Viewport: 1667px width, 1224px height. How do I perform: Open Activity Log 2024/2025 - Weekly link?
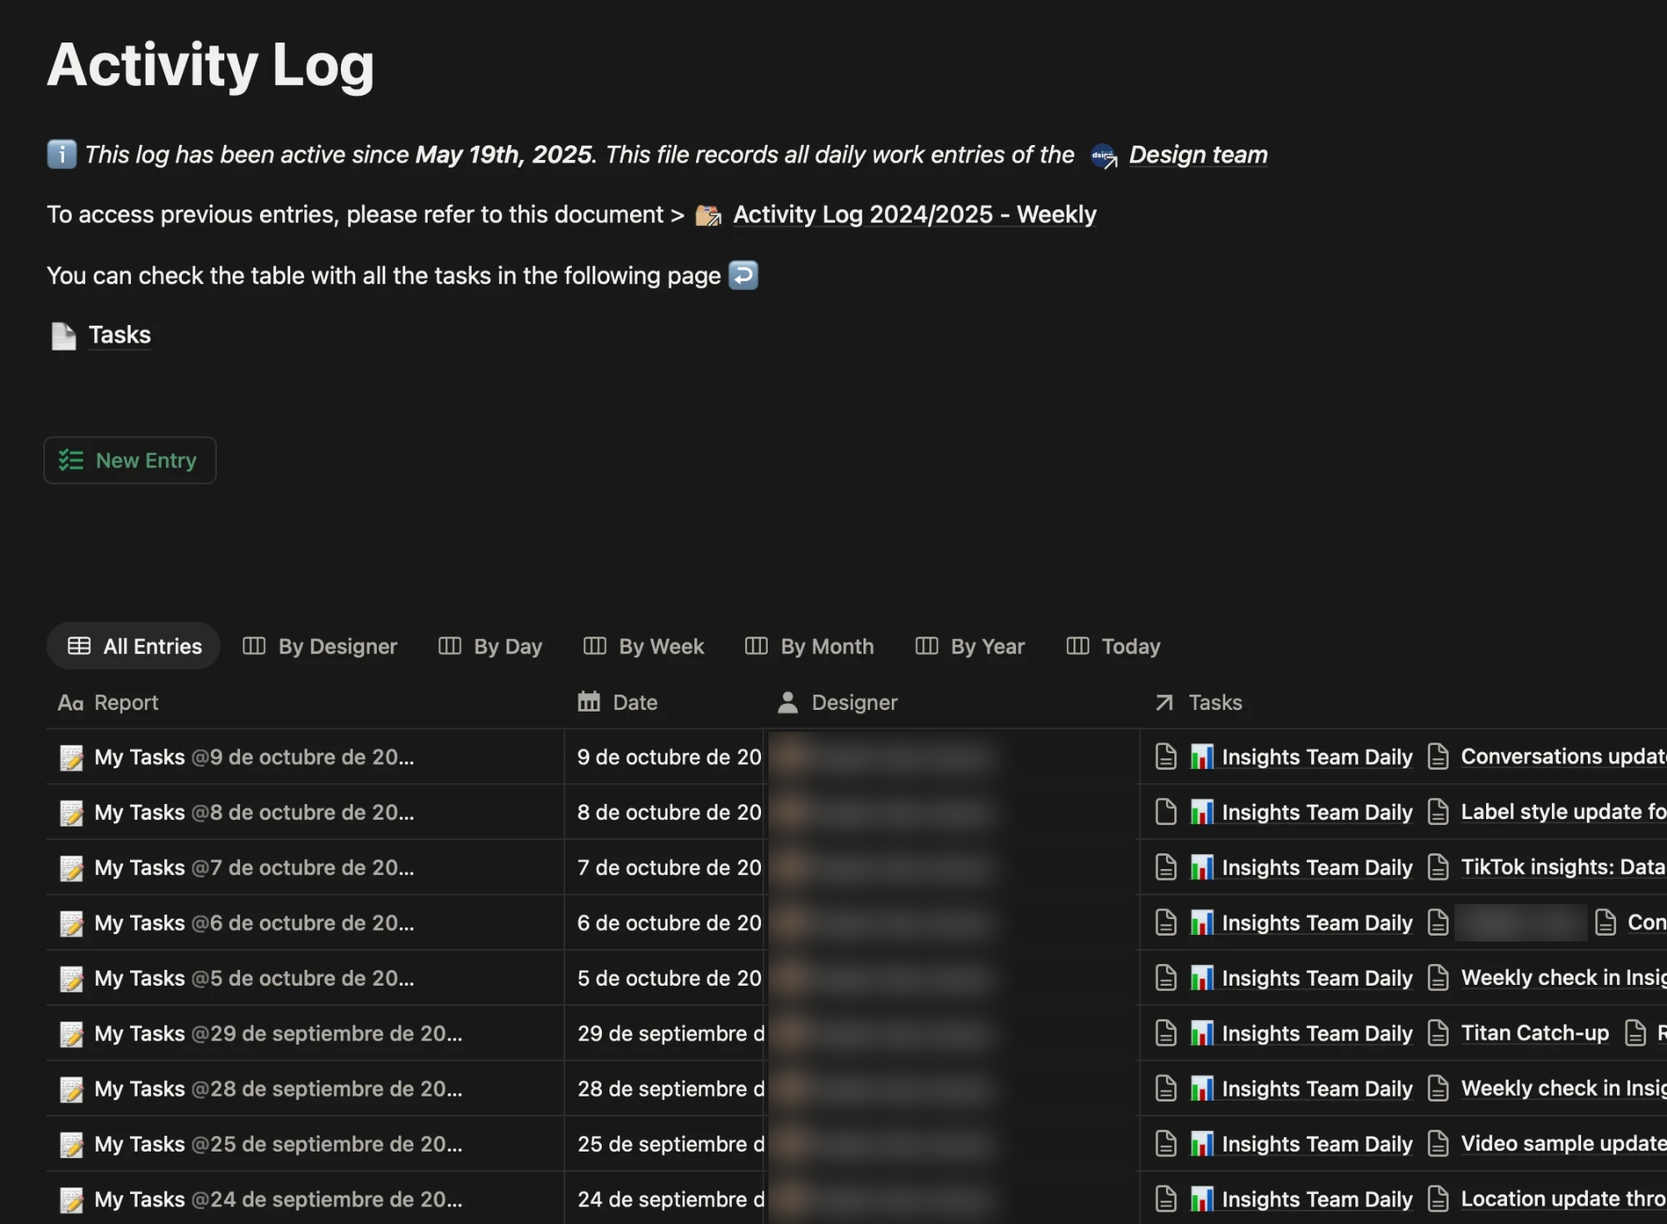tap(914, 215)
